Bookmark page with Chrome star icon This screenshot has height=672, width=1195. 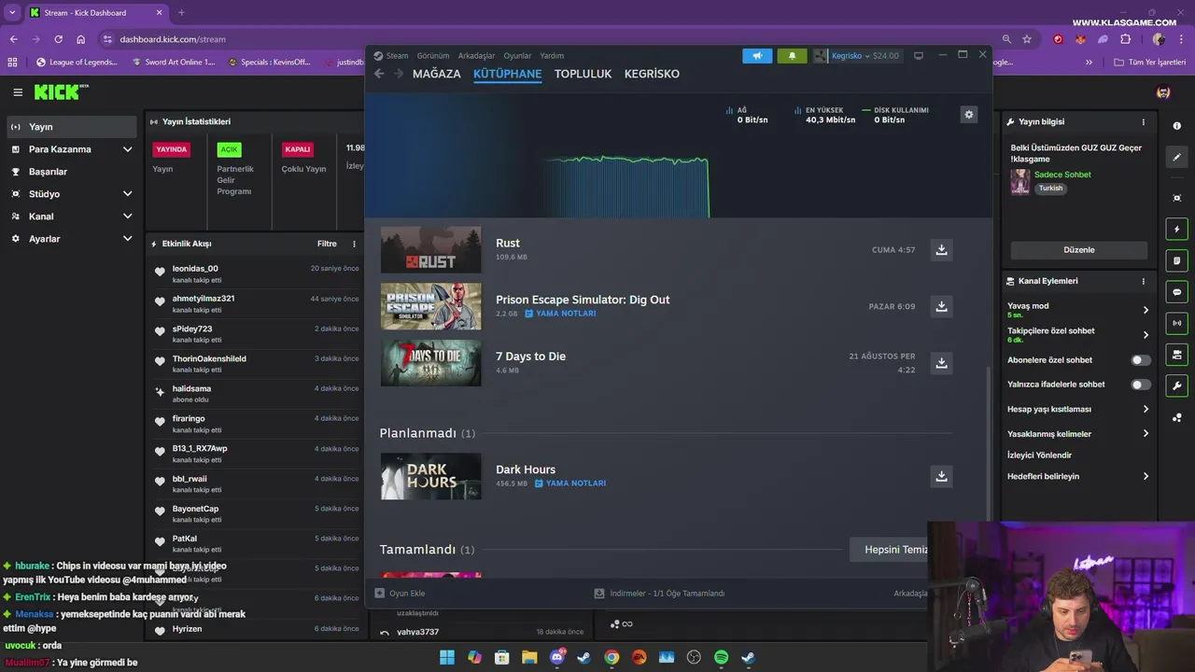pos(1027,39)
